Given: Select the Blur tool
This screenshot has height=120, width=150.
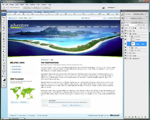Looking at the screenshot, I should tap(3, 49).
